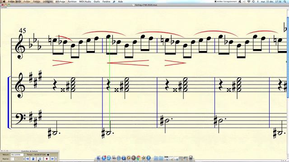Stop playback with the square button
This screenshot has width=289, height=162.
[33, 159]
